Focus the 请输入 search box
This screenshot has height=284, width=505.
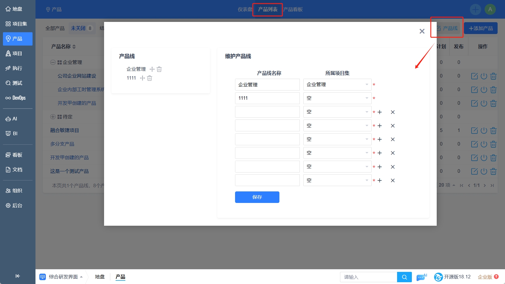pos(369,277)
